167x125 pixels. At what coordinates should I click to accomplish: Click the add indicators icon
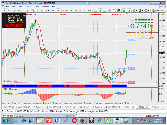(134, 10)
